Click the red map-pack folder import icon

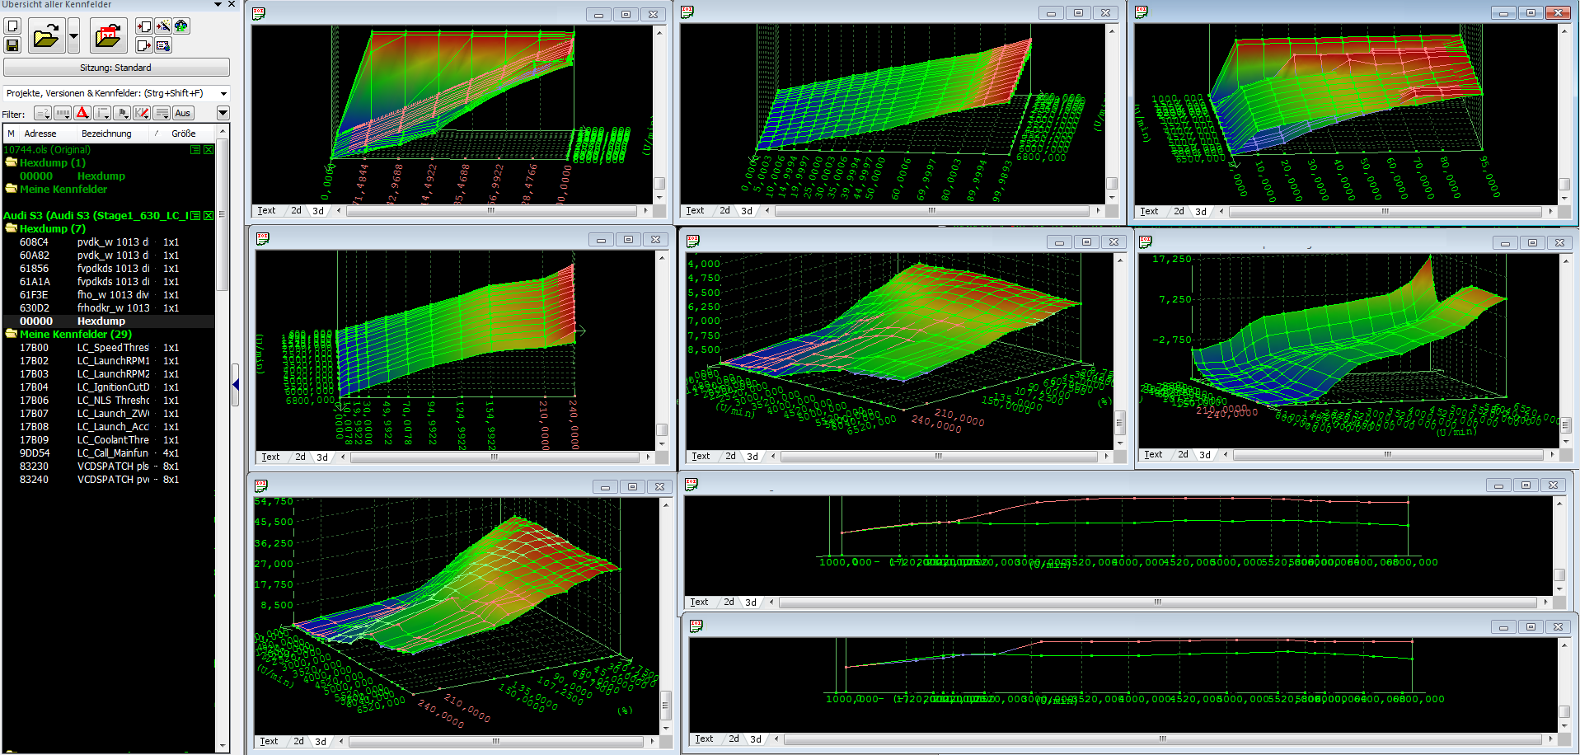pyautogui.click(x=108, y=36)
